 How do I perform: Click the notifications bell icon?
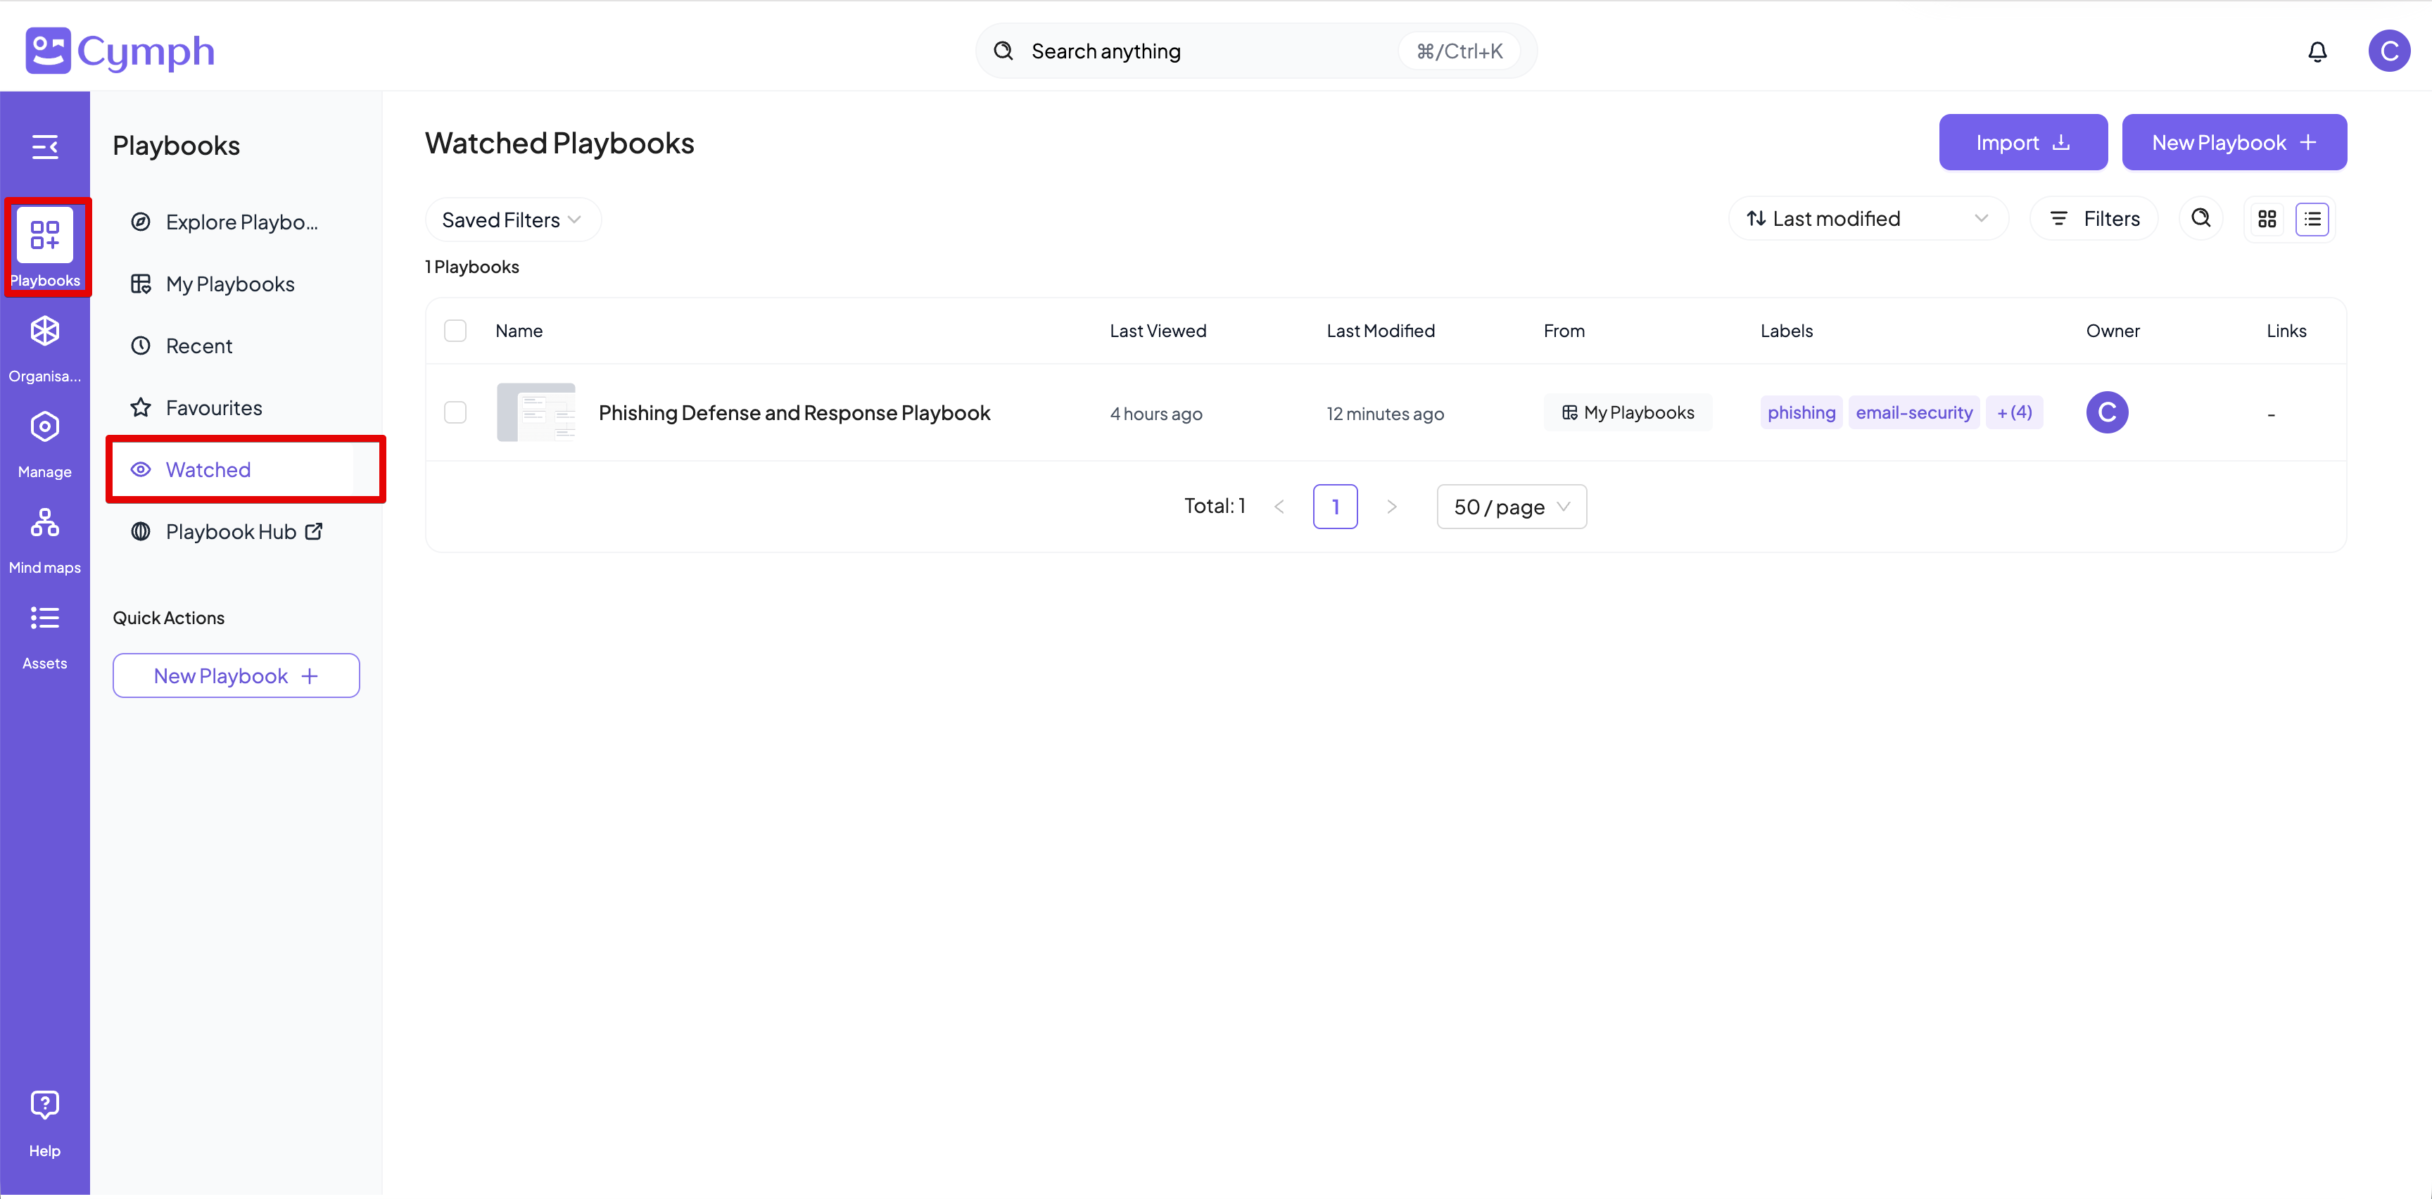[2317, 51]
